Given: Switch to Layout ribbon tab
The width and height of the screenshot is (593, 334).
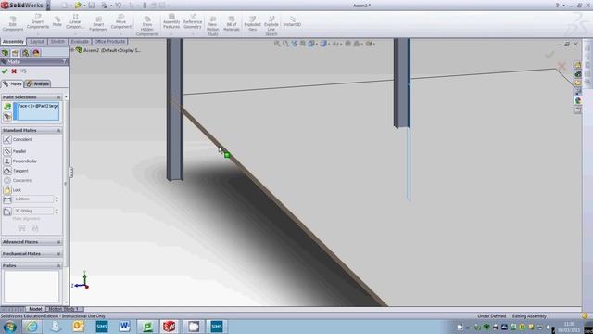Looking at the screenshot, I should click(37, 41).
